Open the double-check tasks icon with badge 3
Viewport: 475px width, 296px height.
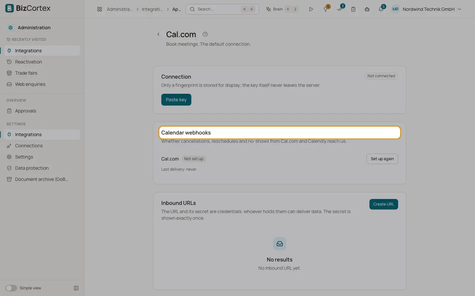pyautogui.click(x=340, y=9)
